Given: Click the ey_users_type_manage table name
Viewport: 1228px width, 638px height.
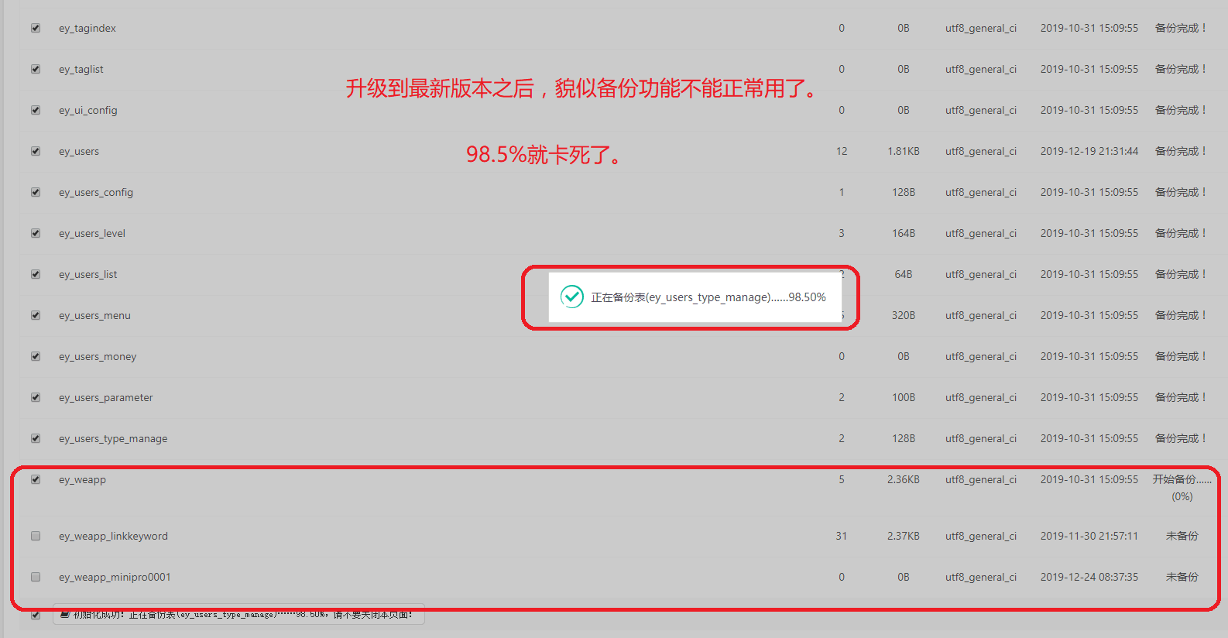Looking at the screenshot, I should pos(113,439).
